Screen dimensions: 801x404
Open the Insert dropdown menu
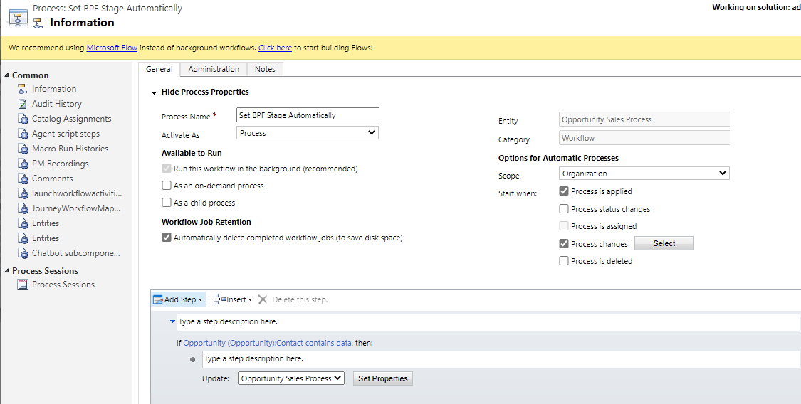point(250,300)
